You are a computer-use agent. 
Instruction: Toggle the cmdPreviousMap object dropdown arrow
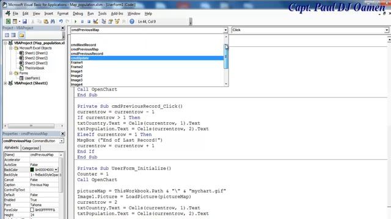coord(225,30)
